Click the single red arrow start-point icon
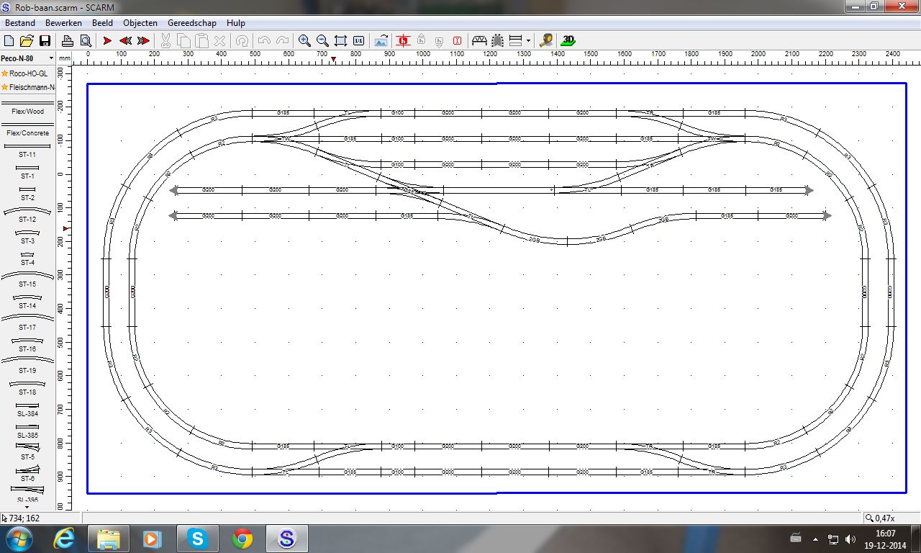 coord(107,41)
